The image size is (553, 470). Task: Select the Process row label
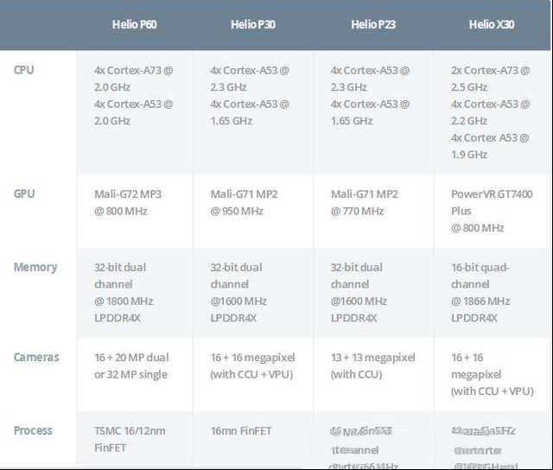click(x=33, y=430)
